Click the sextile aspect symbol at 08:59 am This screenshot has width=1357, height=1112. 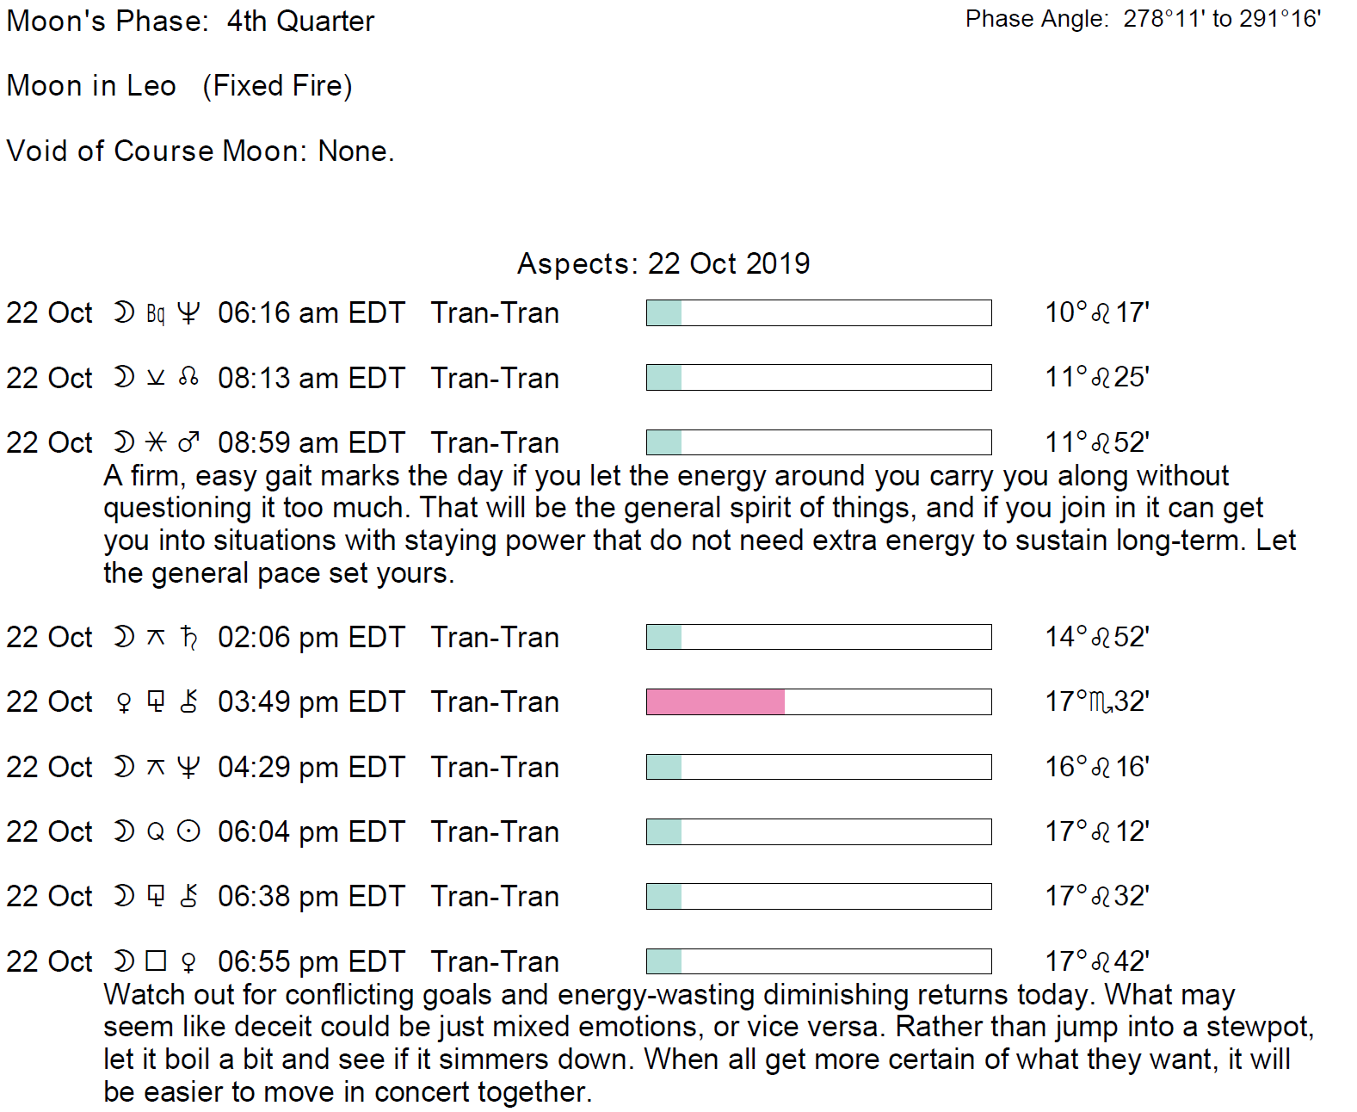click(x=156, y=442)
